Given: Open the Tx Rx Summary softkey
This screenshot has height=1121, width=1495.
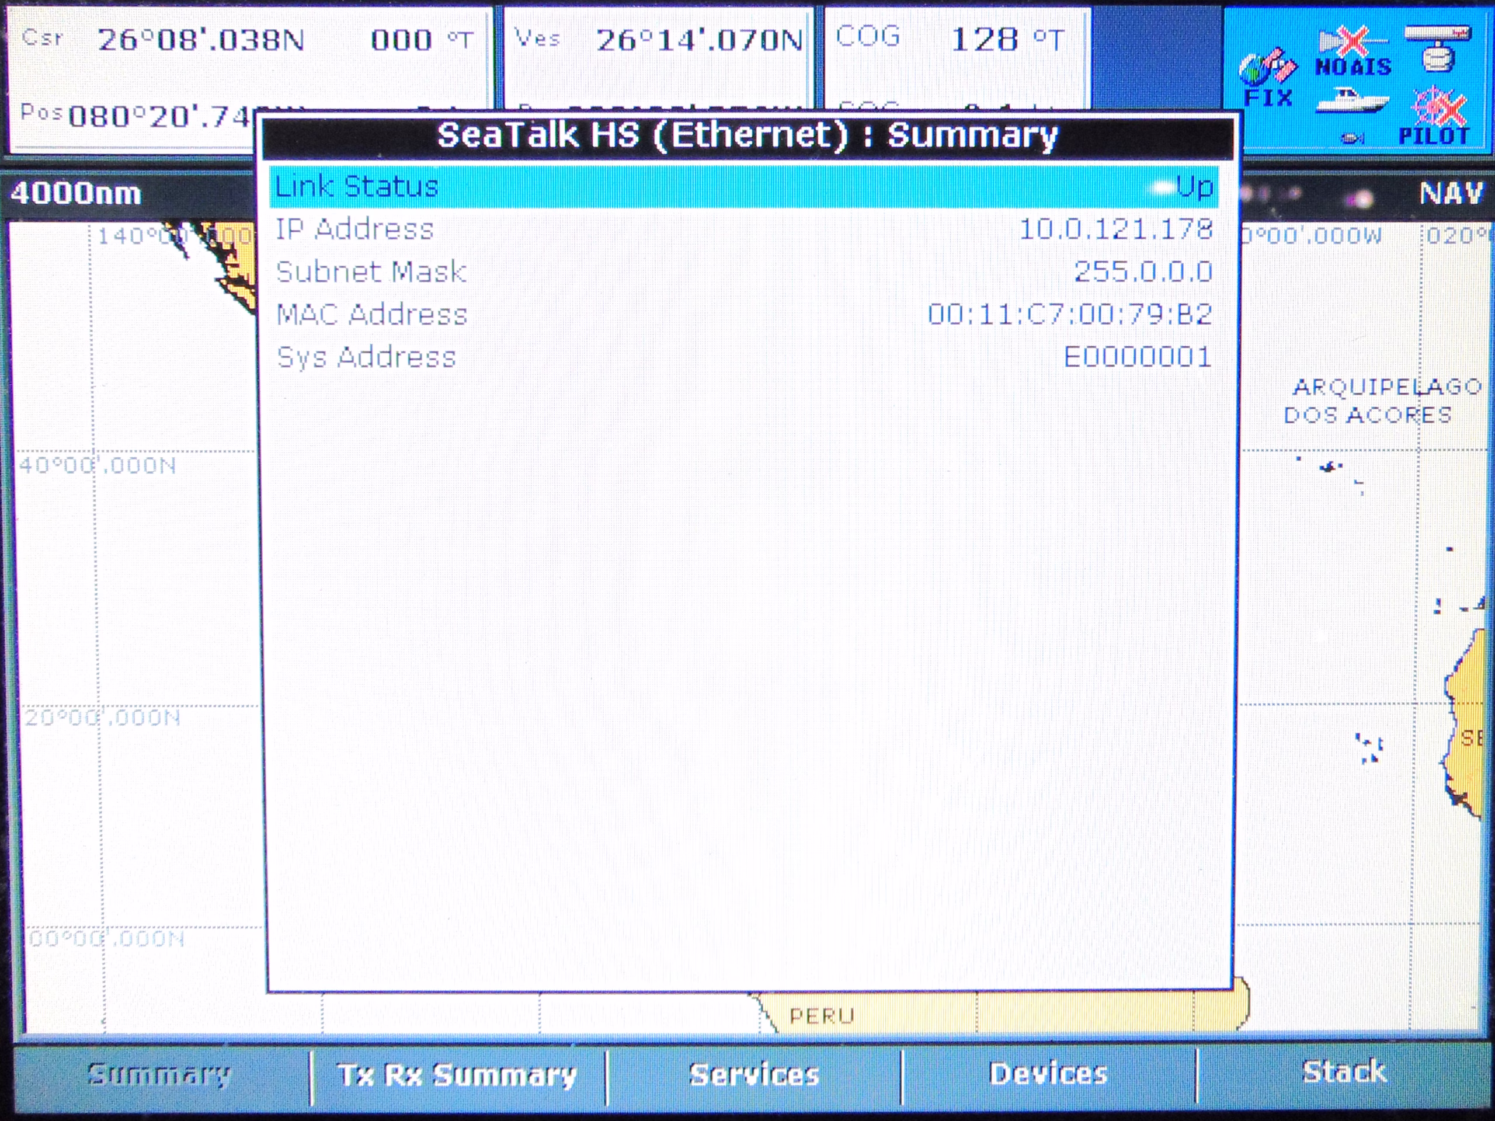Looking at the screenshot, I should pos(458,1074).
